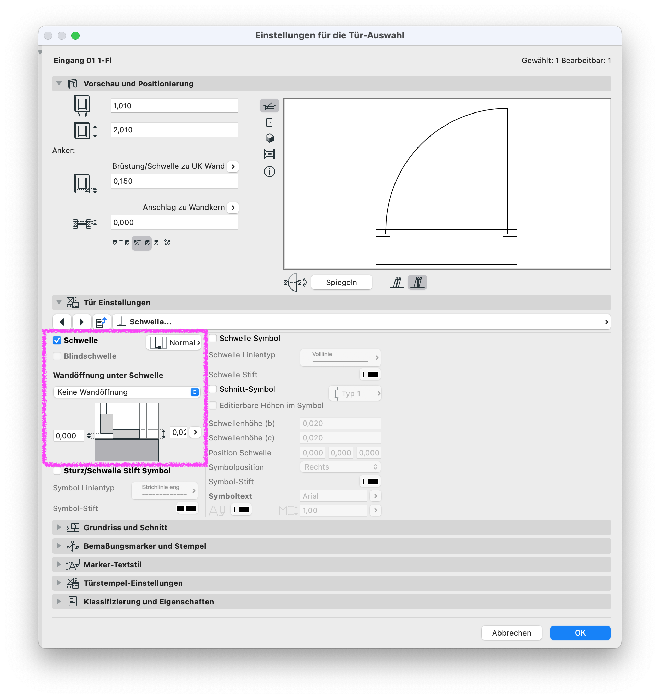Click arrow next to 1,00 text size

376,510
